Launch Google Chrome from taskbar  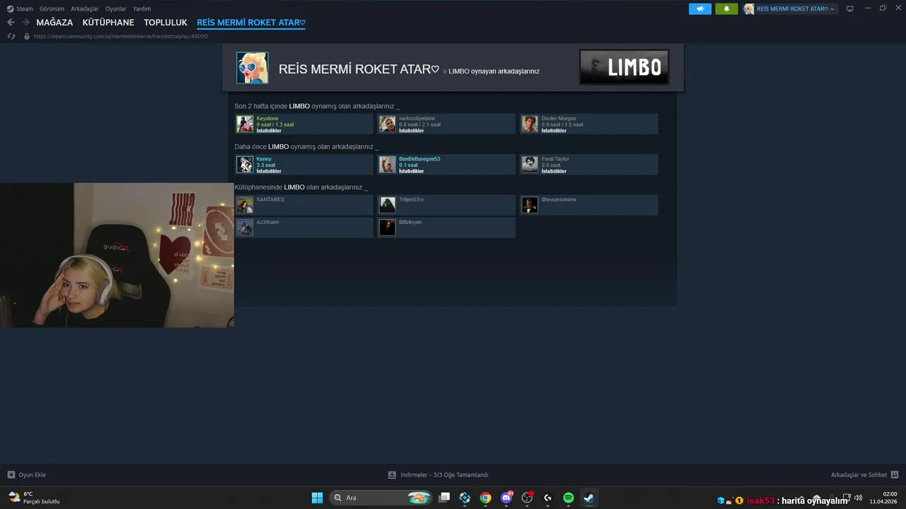pos(486,498)
